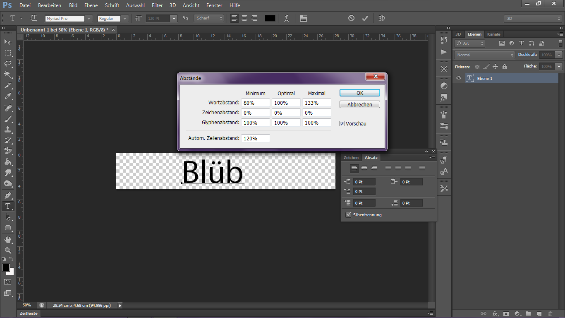Click the black text color swatch
The image size is (565, 318).
pyautogui.click(x=270, y=18)
